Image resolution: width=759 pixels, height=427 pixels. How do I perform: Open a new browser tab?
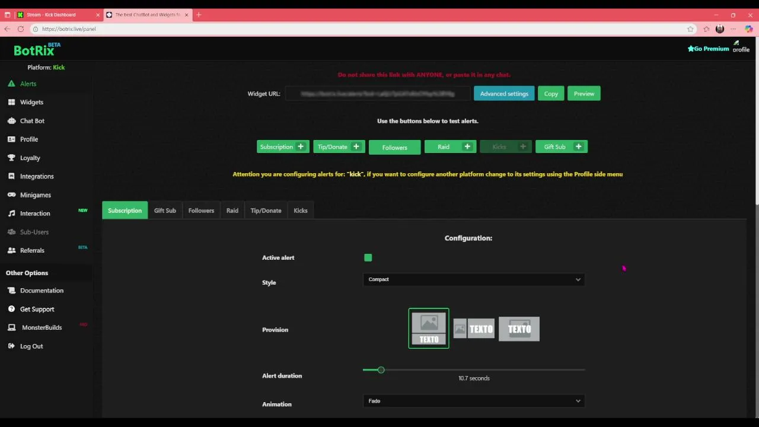pos(199,15)
